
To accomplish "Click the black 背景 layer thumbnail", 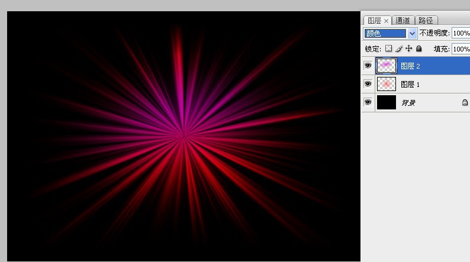I will (x=387, y=102).
